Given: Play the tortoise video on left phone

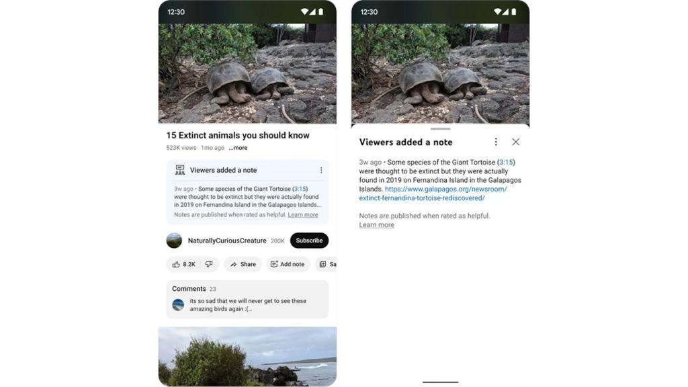Looking at the screenshot, I should 247,74.
